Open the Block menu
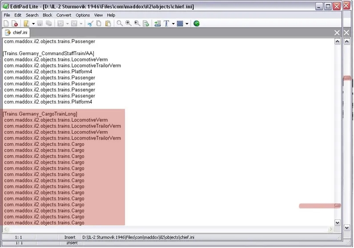This screenshot has width=354, height=248. coord(48,15)
